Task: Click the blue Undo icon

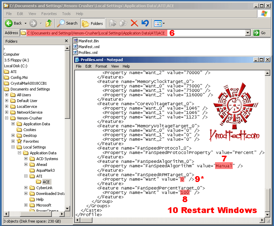Action: (x=145, y=23)
